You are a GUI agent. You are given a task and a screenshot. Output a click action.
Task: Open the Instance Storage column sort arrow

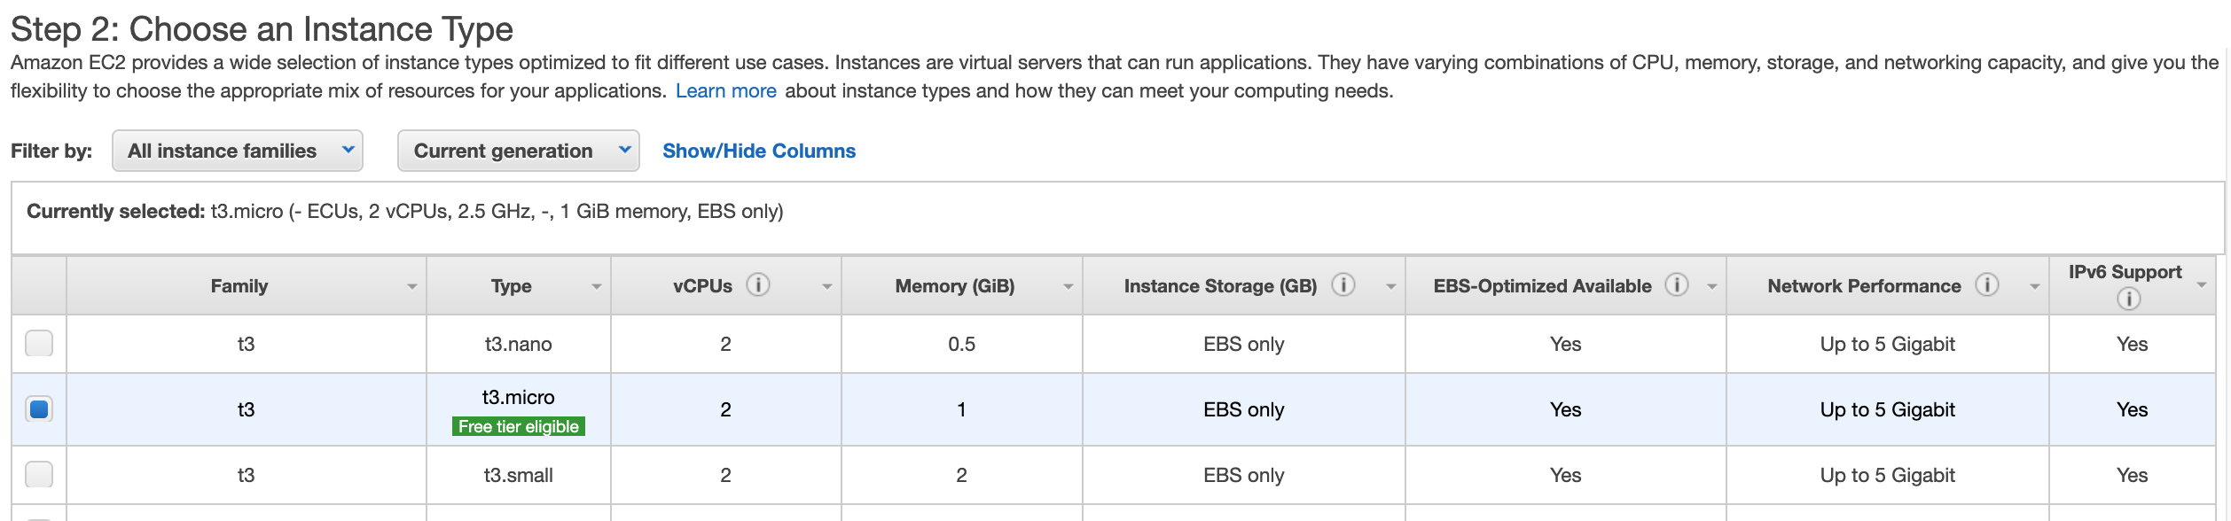click(x=1390, y=287)
